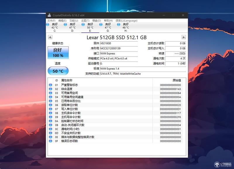This screenshot has width=234, height=169.
Task: Click the interface field NVM Express
Action: click(x=119, y=54)
